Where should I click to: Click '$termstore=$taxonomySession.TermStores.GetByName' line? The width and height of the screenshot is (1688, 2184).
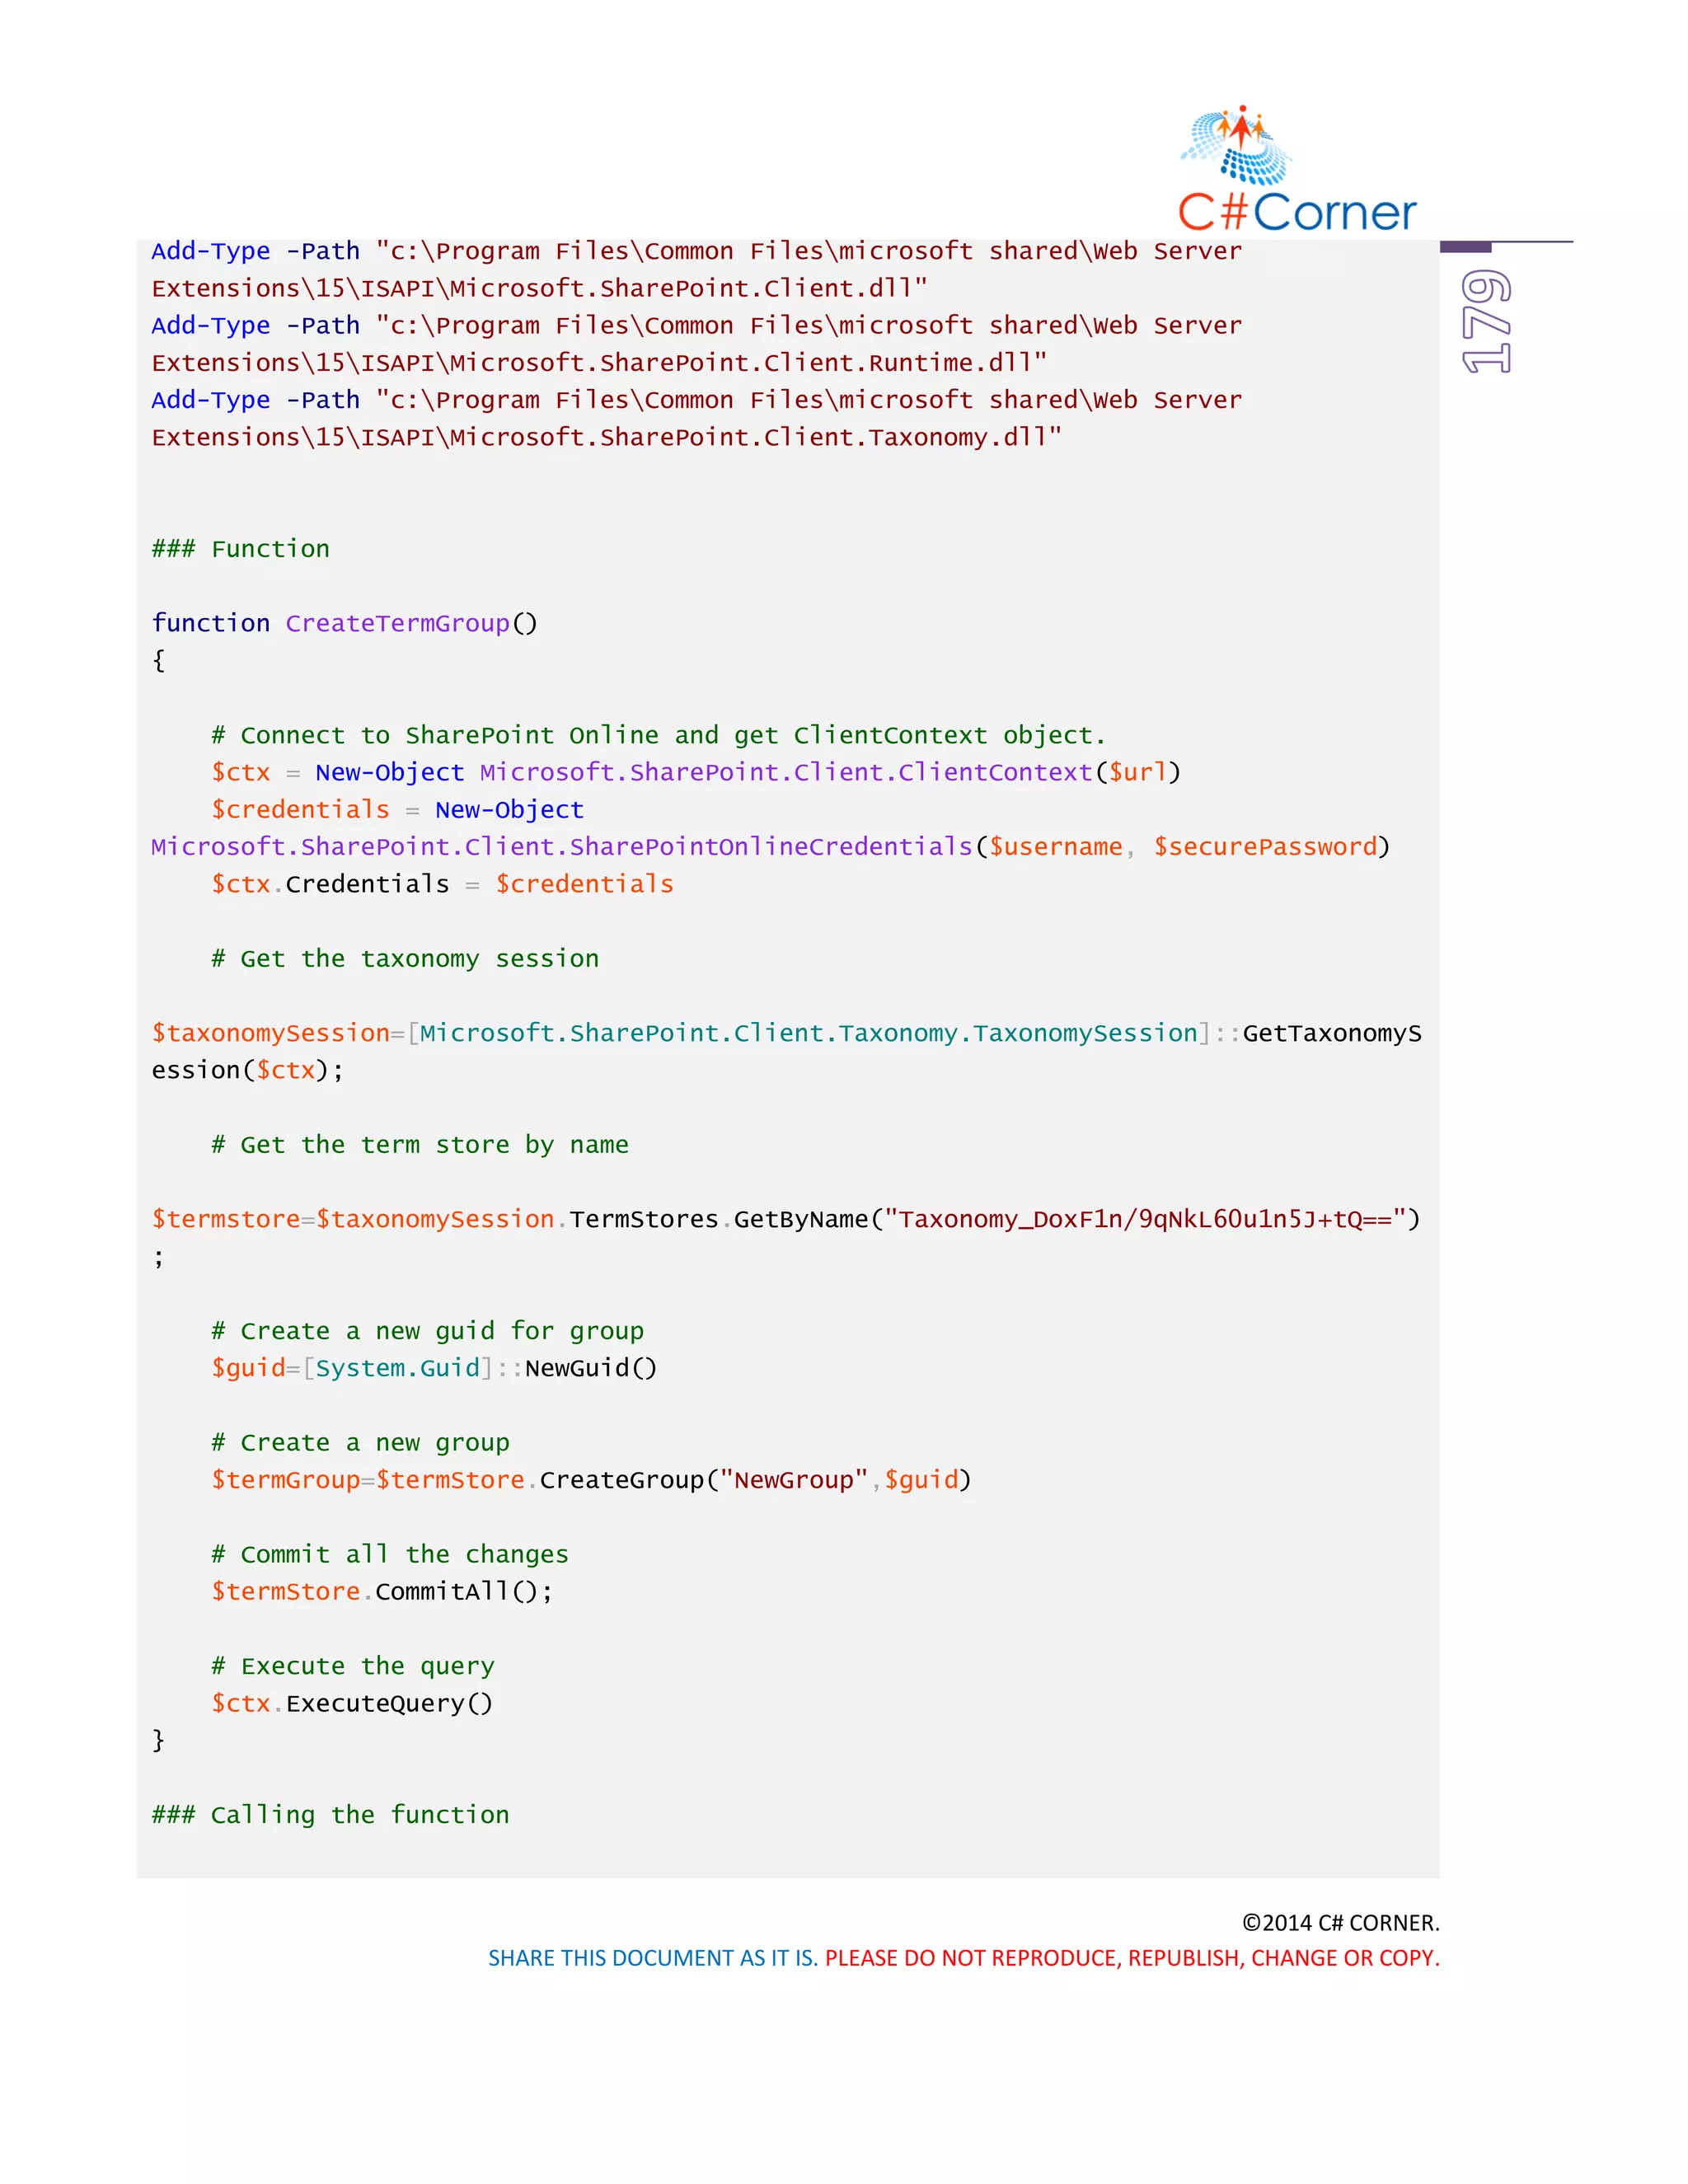click(x=785, y=1220)
